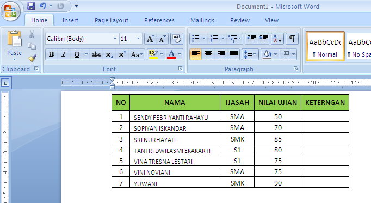The height and width of the screenshot is (203, 371).
Task: Go to the Mailings tab
Action: (202, 20)
